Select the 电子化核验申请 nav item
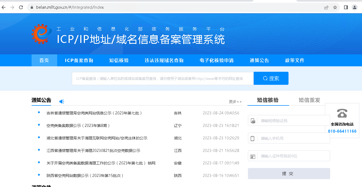 (x=217, y=60)
